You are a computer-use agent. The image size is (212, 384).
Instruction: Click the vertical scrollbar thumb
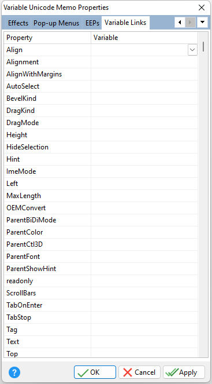coord(203,47)
